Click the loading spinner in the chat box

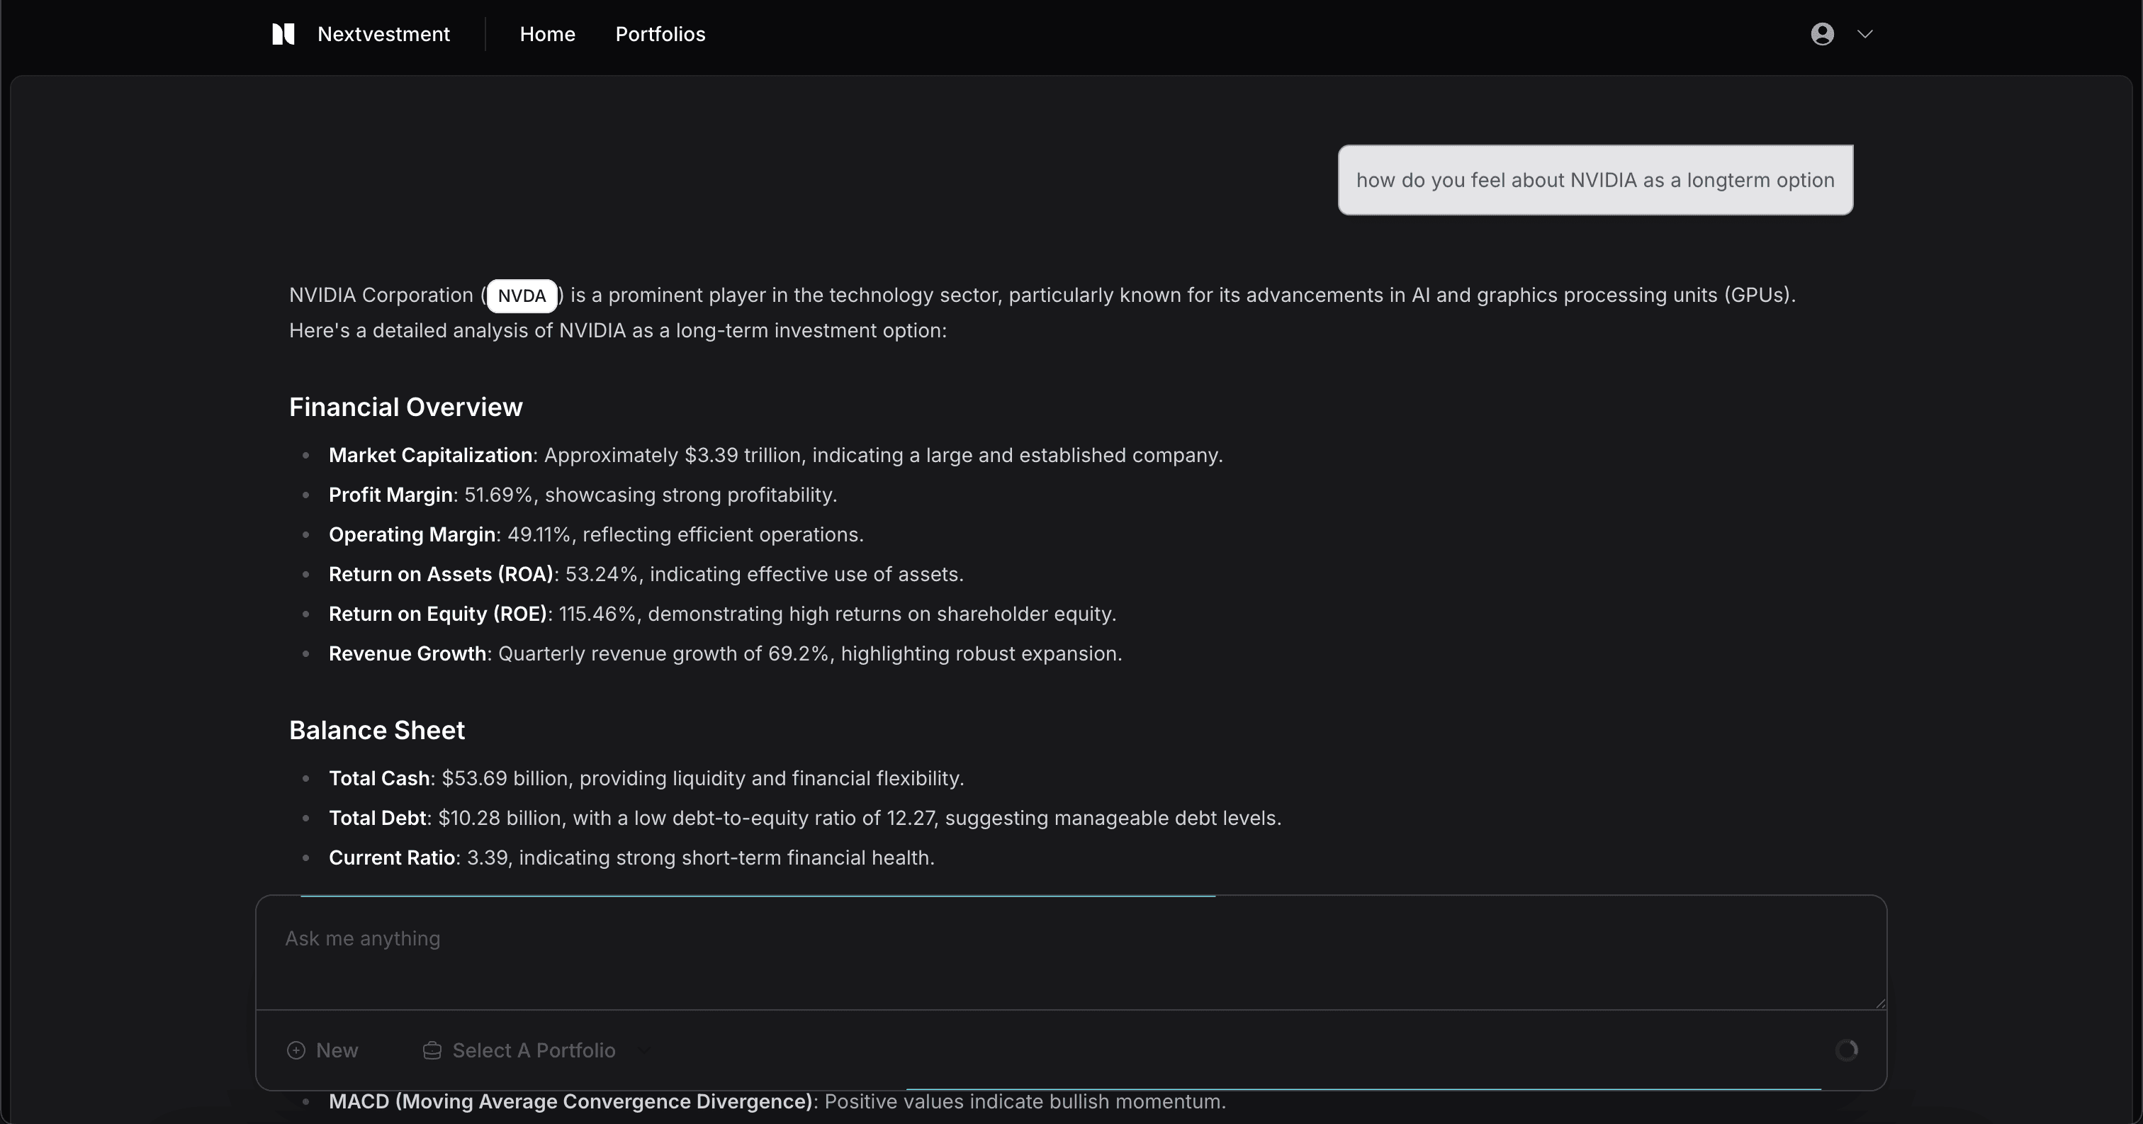tap(1846, 1050)
